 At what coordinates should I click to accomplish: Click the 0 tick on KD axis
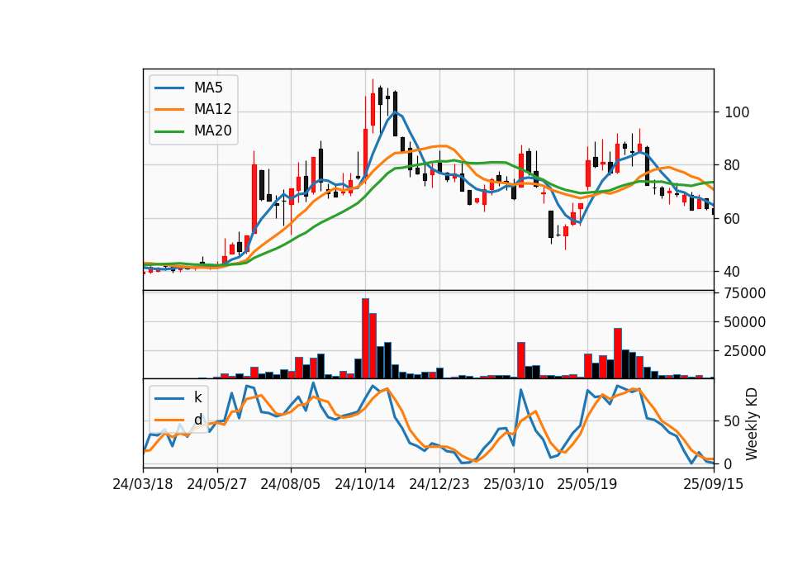point(729,463)
